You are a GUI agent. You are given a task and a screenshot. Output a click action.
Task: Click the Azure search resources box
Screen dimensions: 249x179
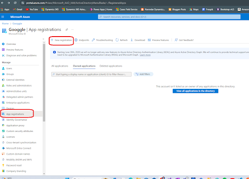[169, 17]
